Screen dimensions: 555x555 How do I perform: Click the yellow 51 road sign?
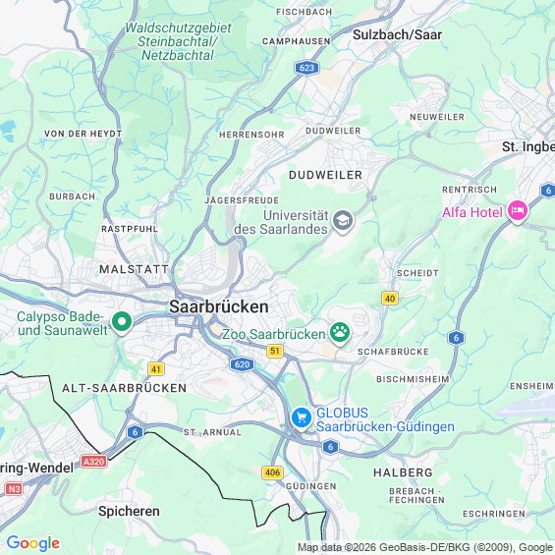pyautogui.click(x=275, y=351)
